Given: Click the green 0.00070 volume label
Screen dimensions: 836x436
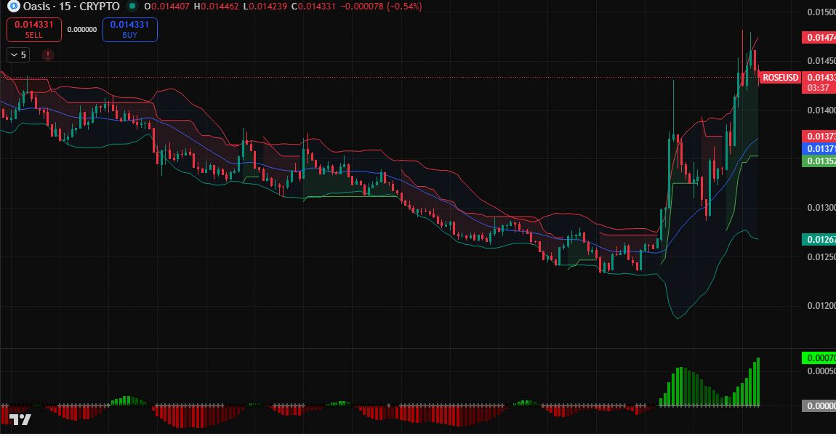Looking at the screenshot, I should pos(819,357).
